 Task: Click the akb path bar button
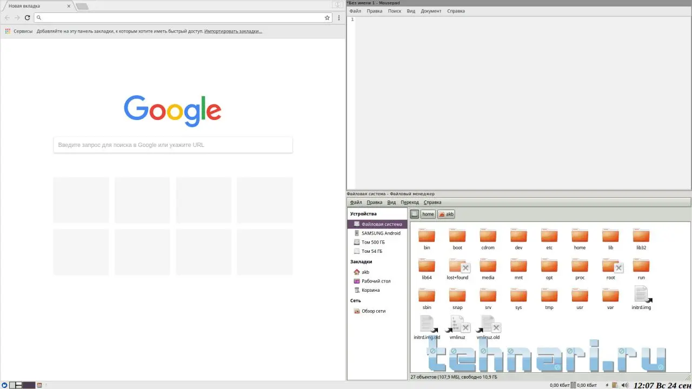point(446,214)
